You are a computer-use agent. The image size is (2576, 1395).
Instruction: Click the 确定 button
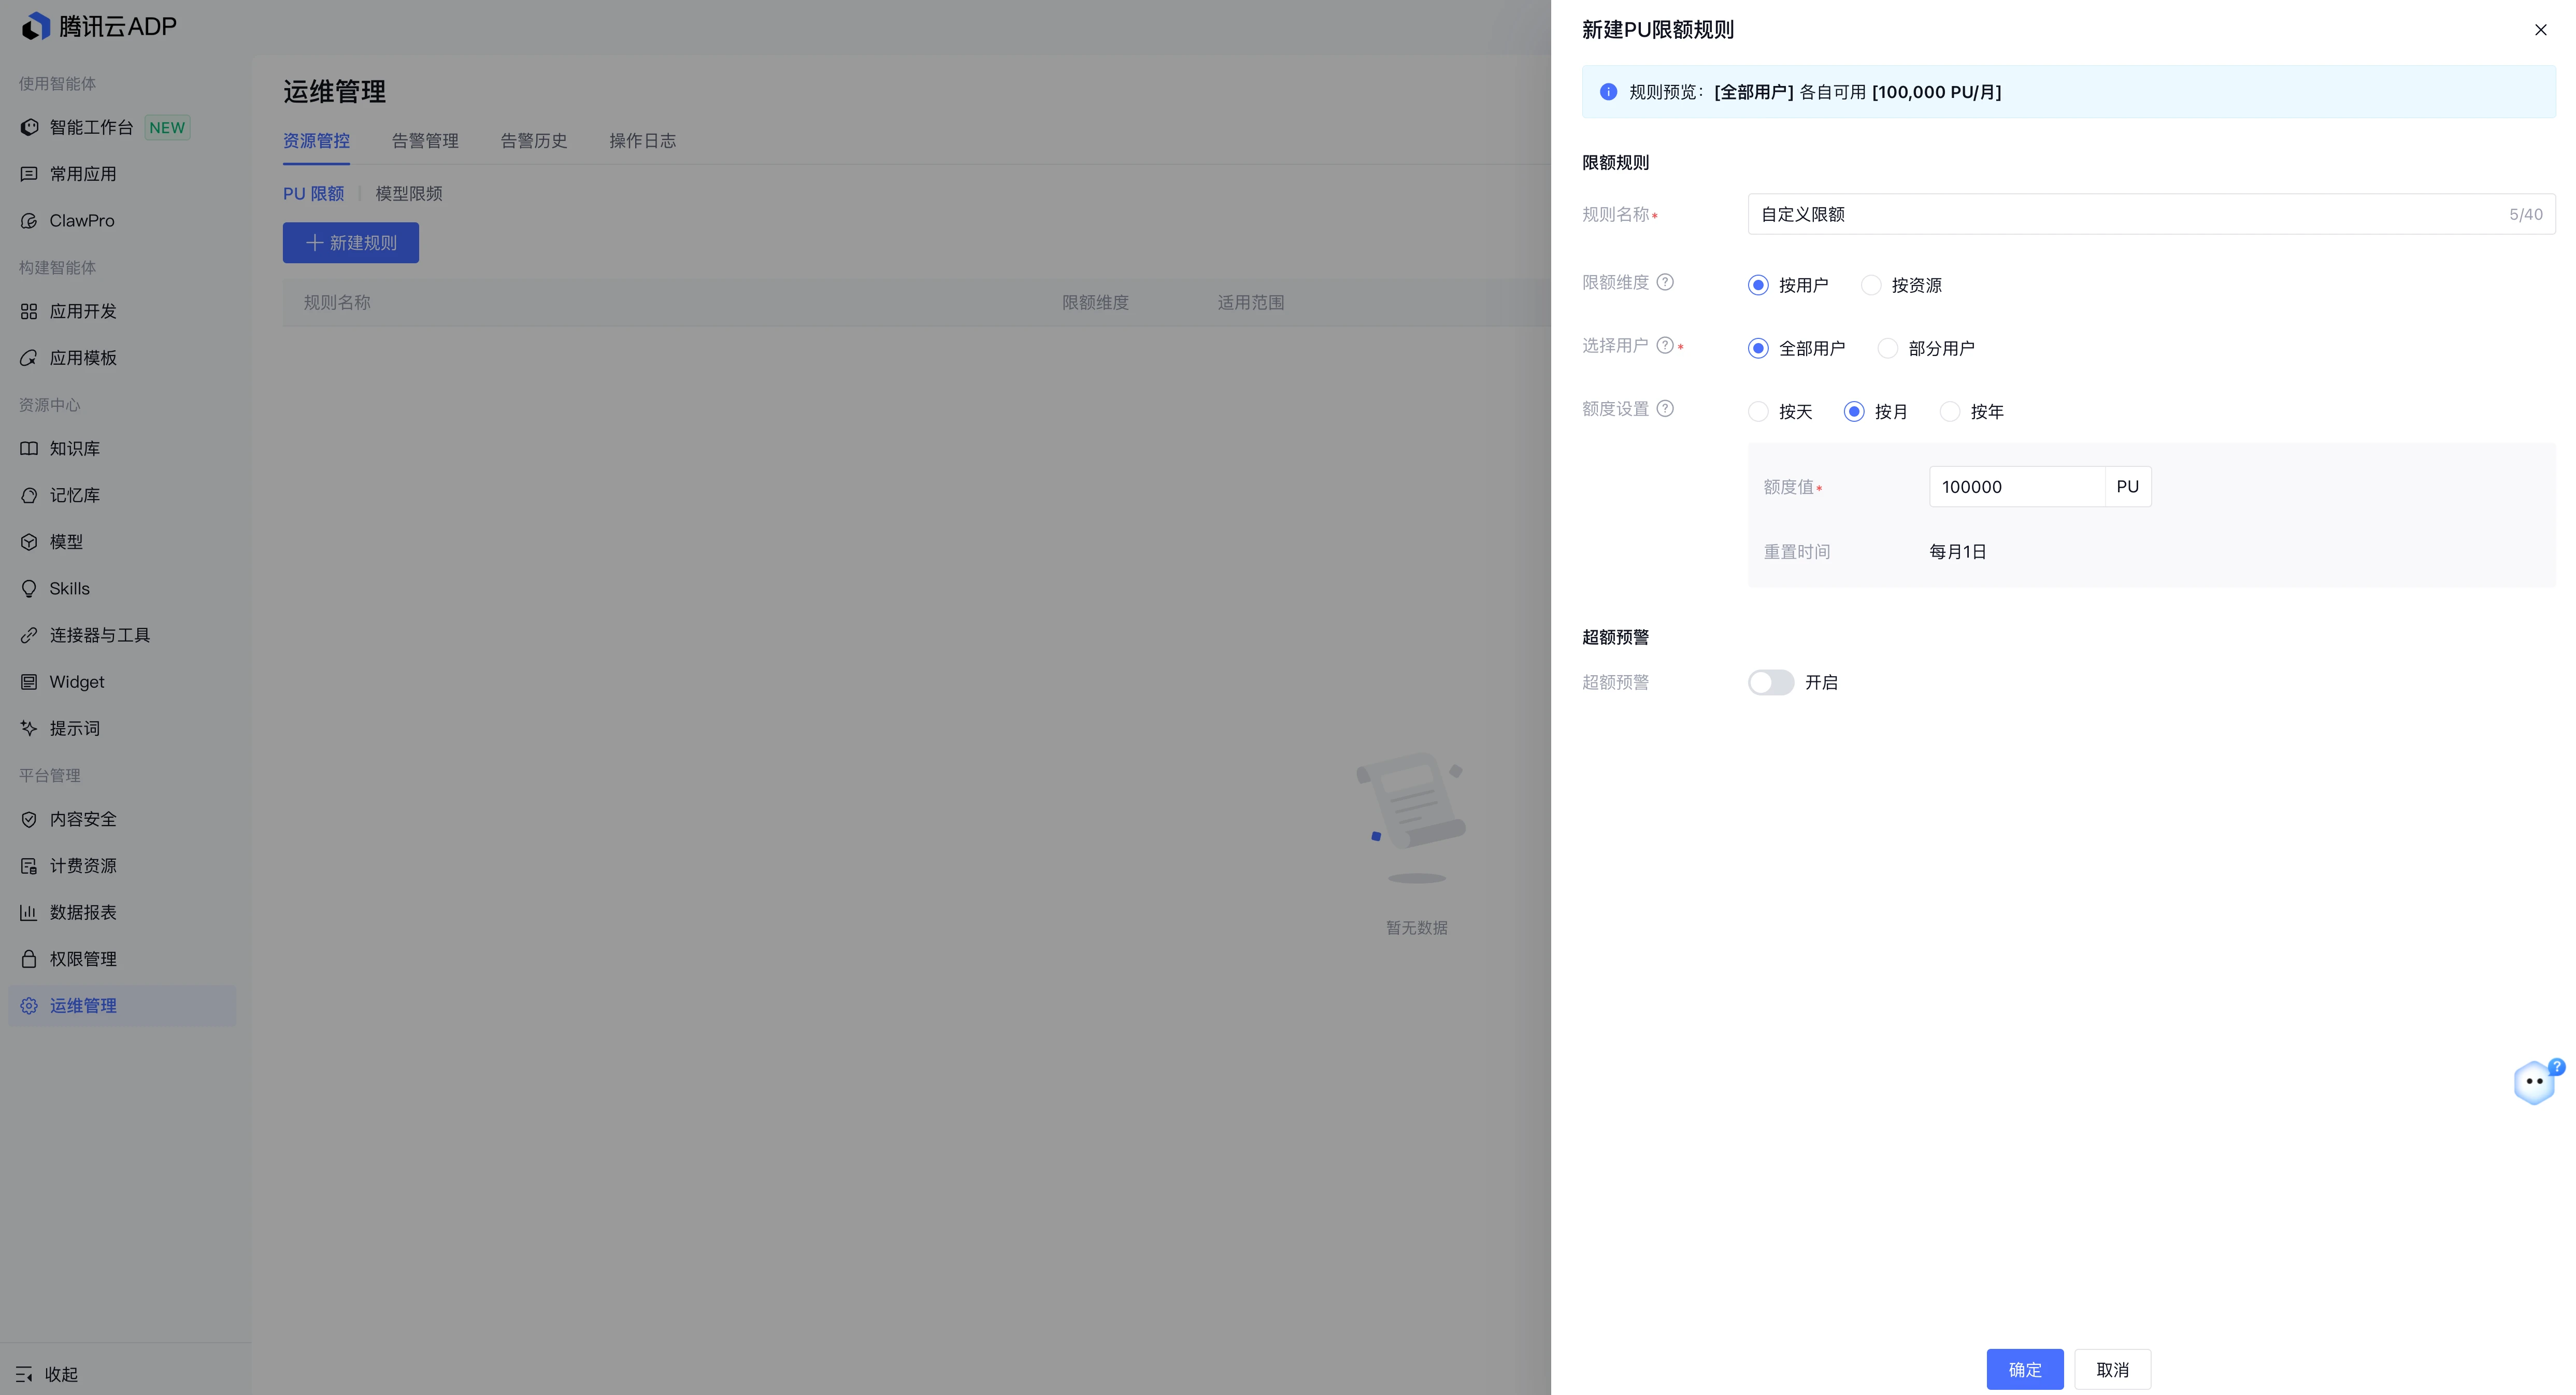point(2025,1369)
